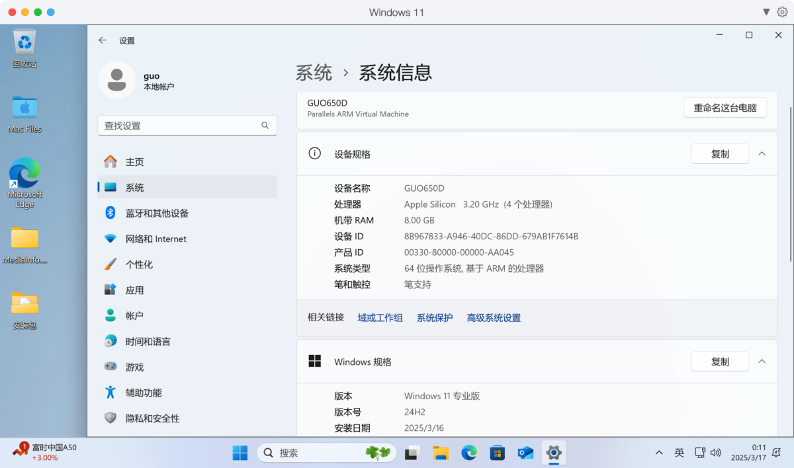The image size is (794, 468).
Task: Open the network tray icon
Action: pos(699,453)
